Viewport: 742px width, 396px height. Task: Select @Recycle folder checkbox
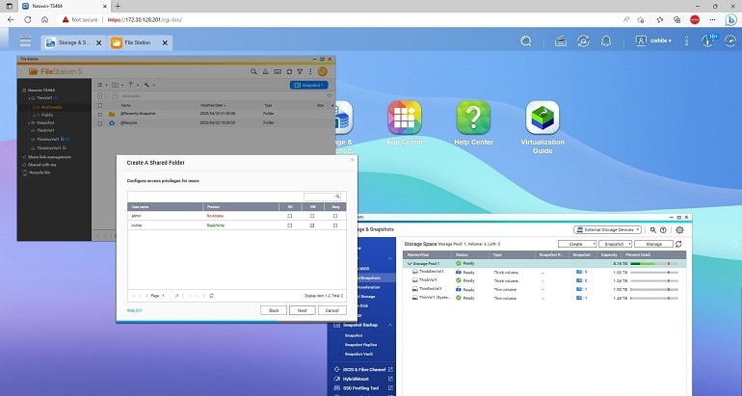(x=100, y=123)
